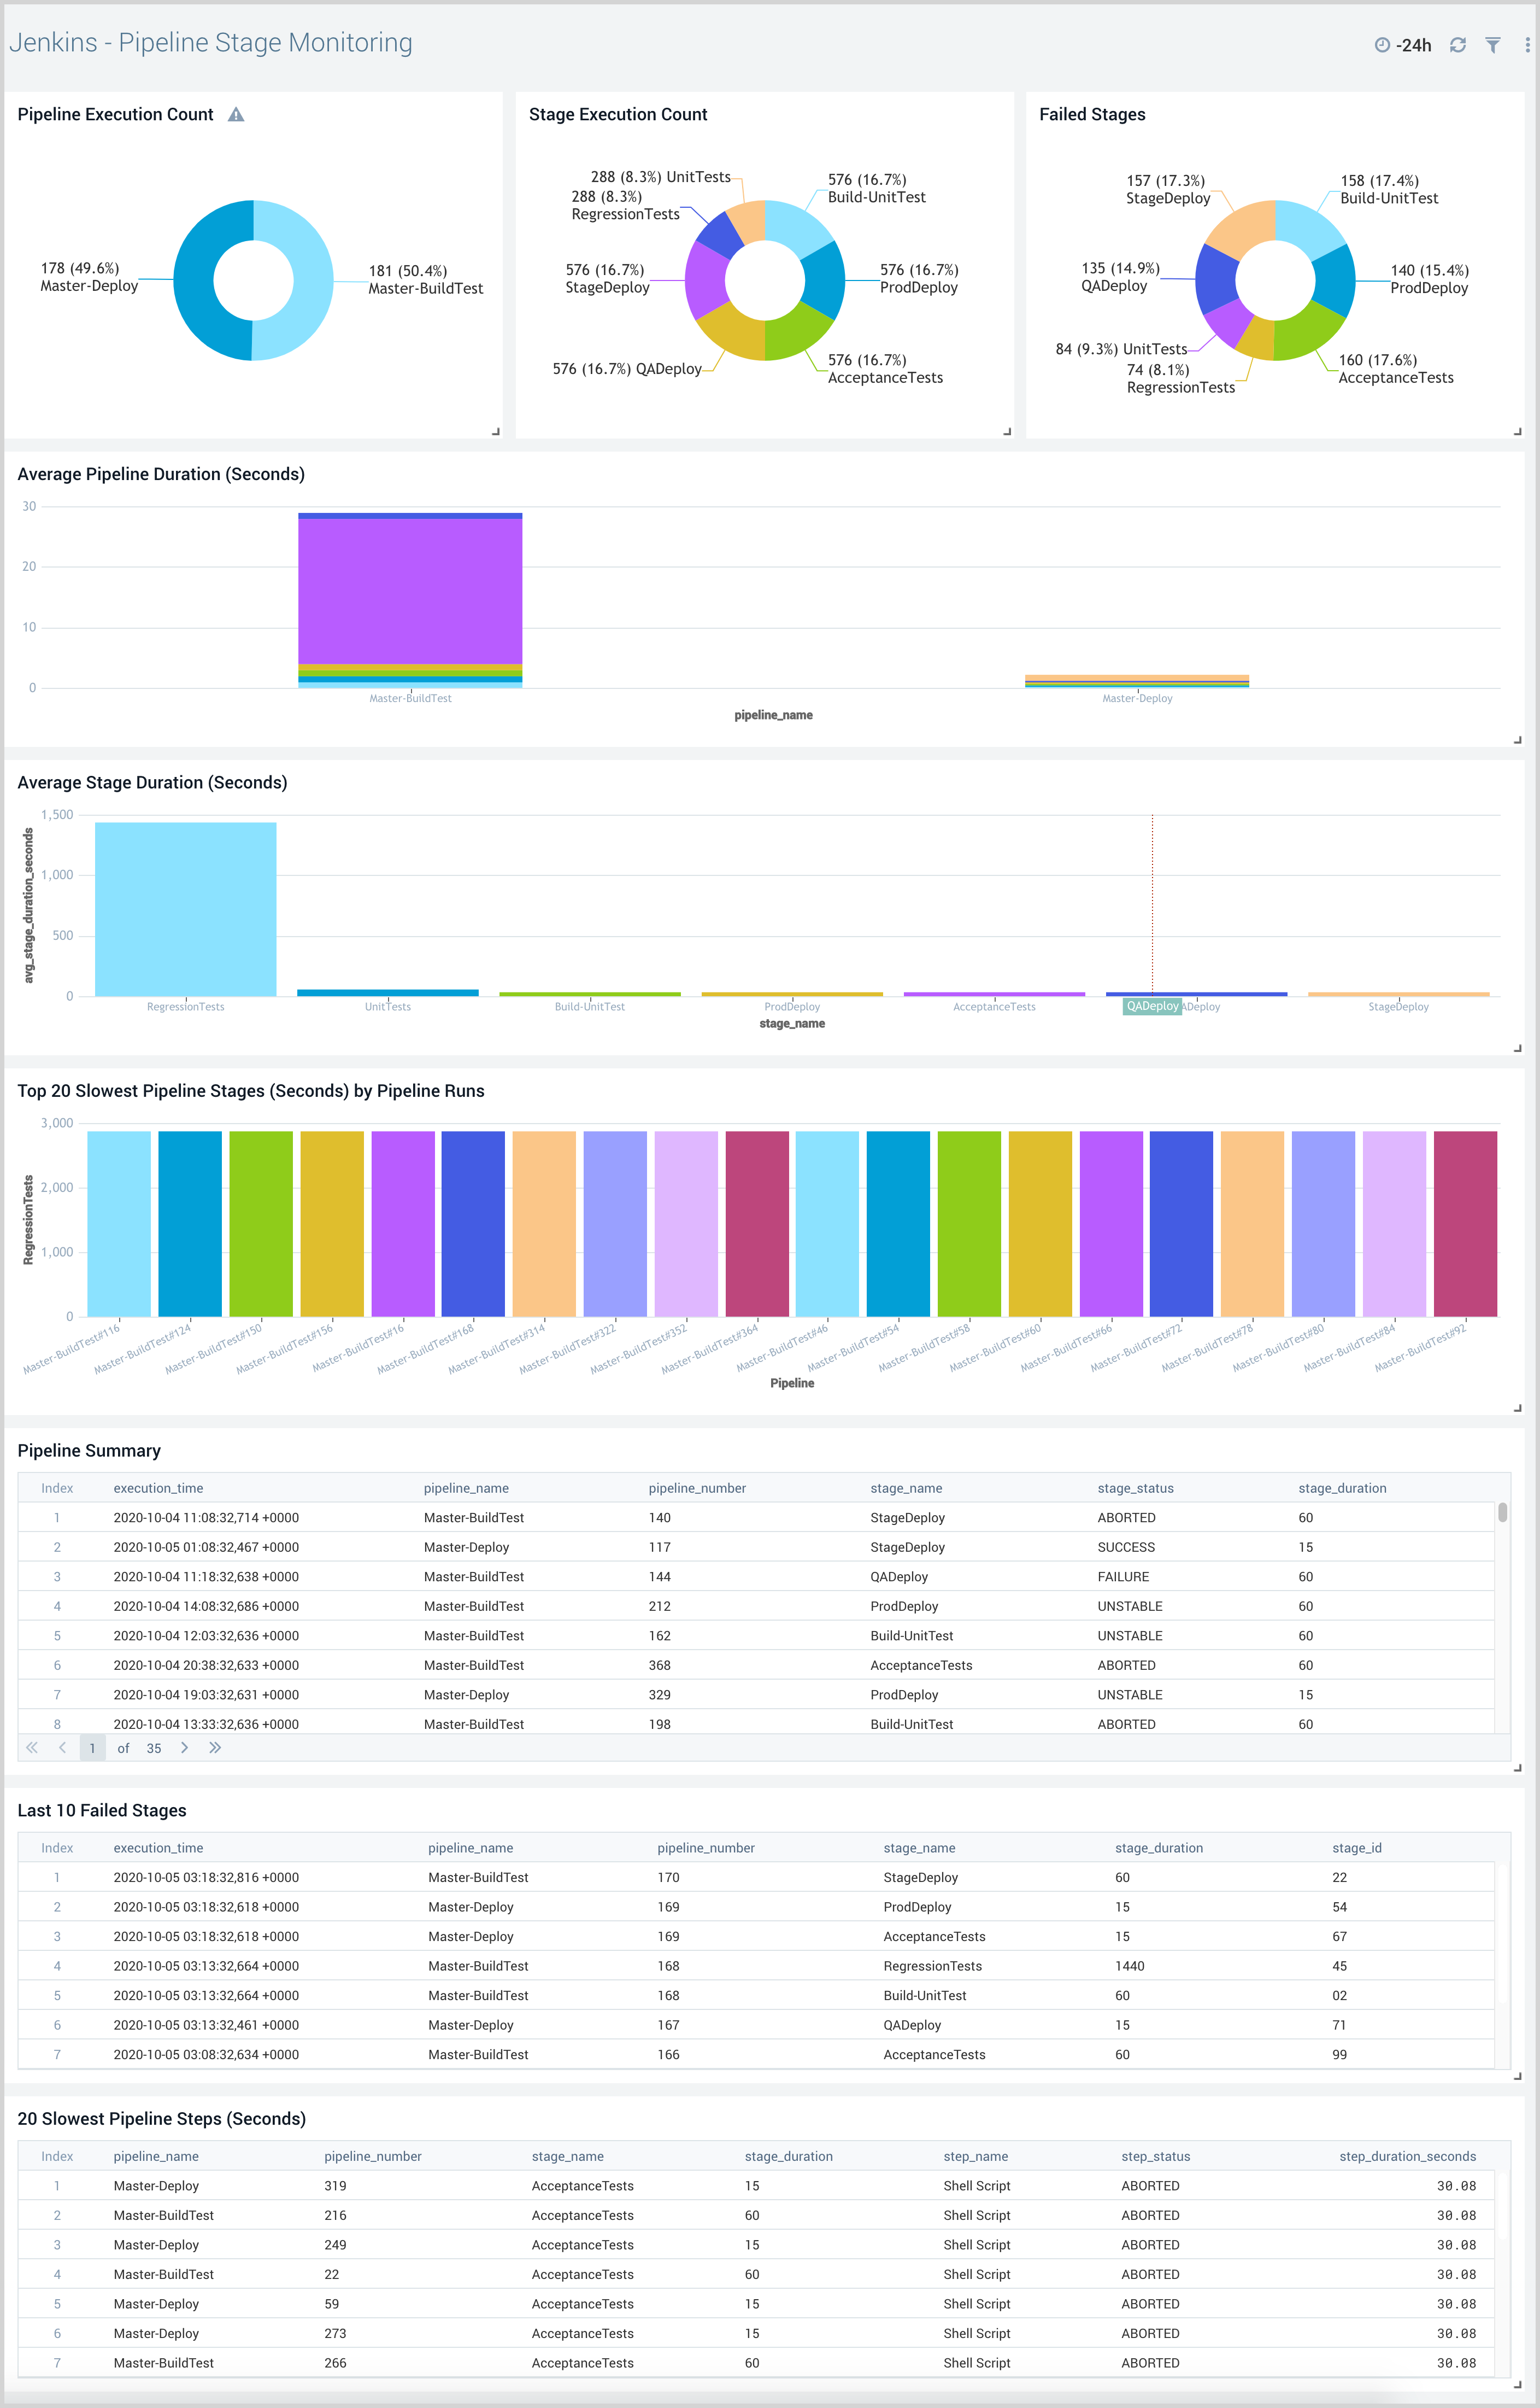This screenshot has width=1540, height=2408.
Task: Jump to first page of Pipeline Summary
Action: point(32,1747)
